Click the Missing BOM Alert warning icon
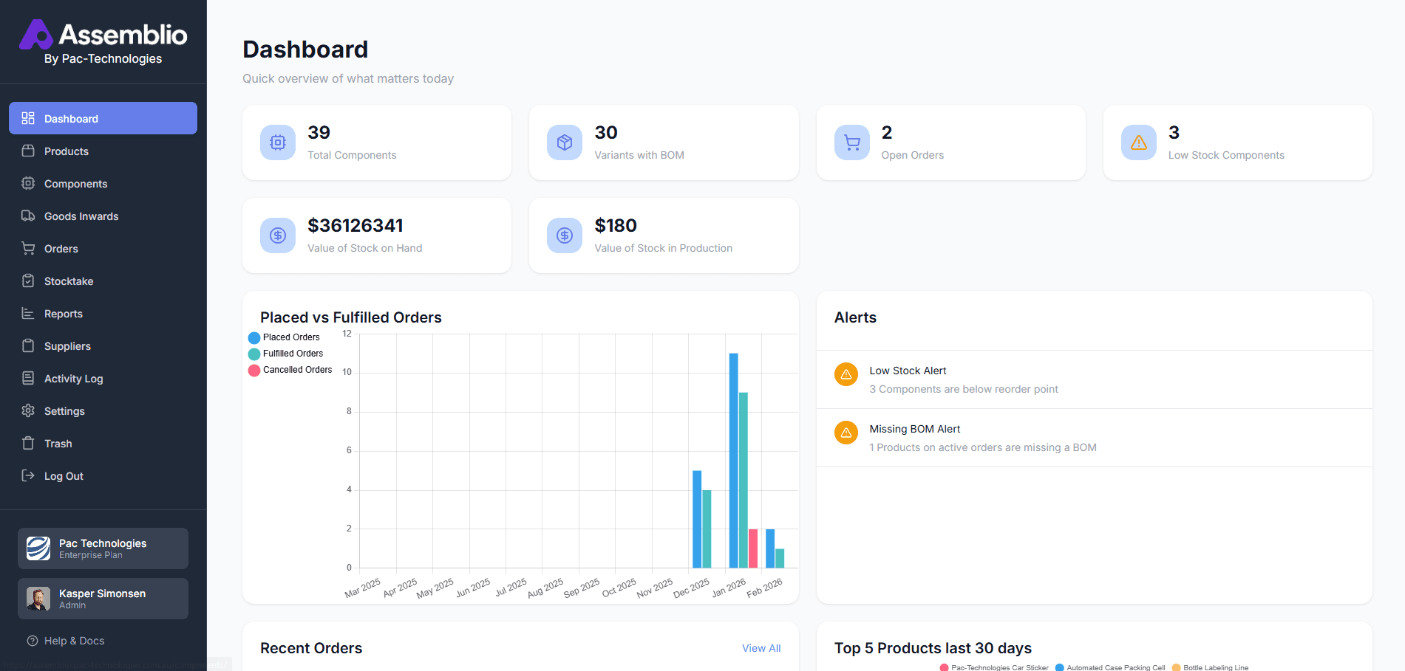Screen dimensions: 1405x671 [846, 433]
